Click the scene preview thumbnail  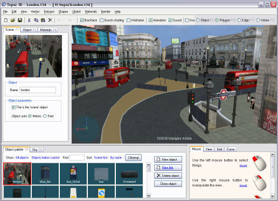pos(33,56)
